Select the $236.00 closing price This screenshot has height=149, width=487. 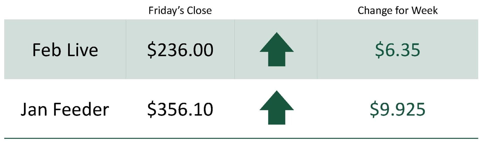point(180,50)
